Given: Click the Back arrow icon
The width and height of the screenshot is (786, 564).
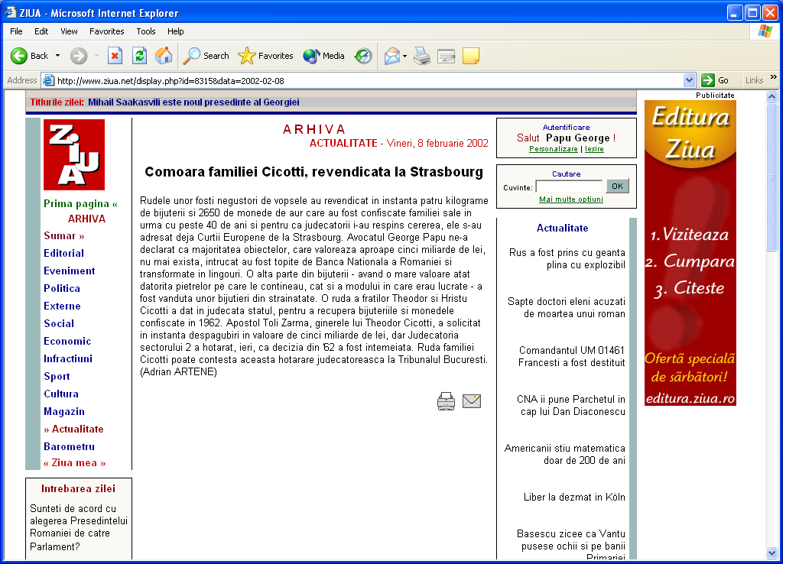Looking at the screenshot, I should pos(19,56).
